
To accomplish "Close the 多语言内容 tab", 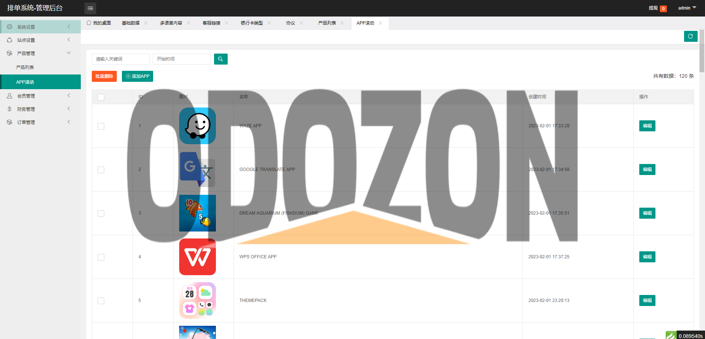I will point(188,23).
